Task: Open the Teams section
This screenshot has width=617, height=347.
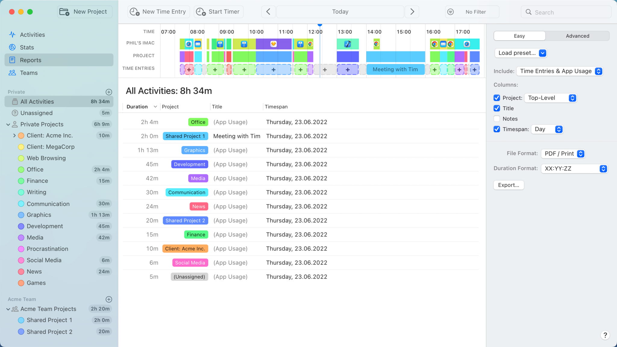Action: pyautogui.click(x=29, y=73)
